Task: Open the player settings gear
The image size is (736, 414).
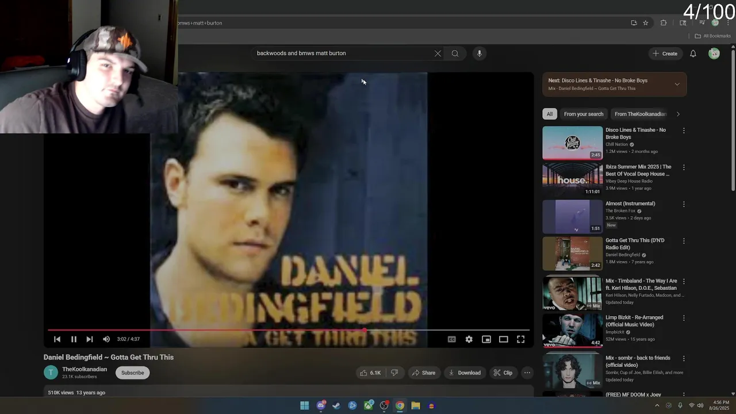Action: pos(469,339)
